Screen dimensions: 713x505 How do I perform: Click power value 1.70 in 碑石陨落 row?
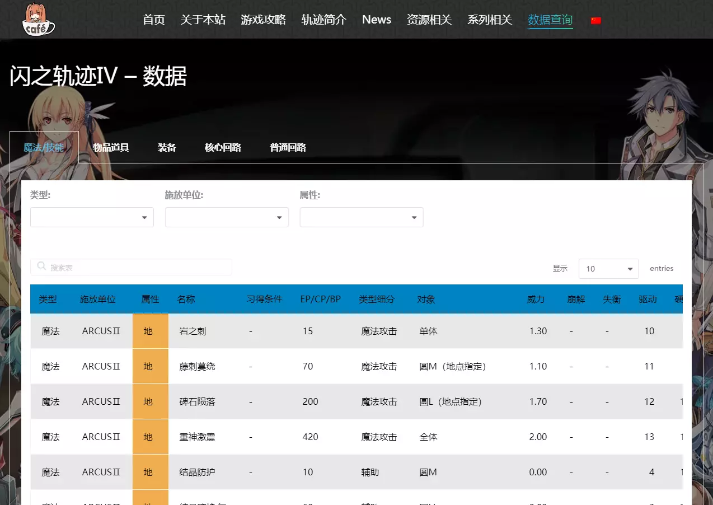pyautogui.click(x=538, y=402)
